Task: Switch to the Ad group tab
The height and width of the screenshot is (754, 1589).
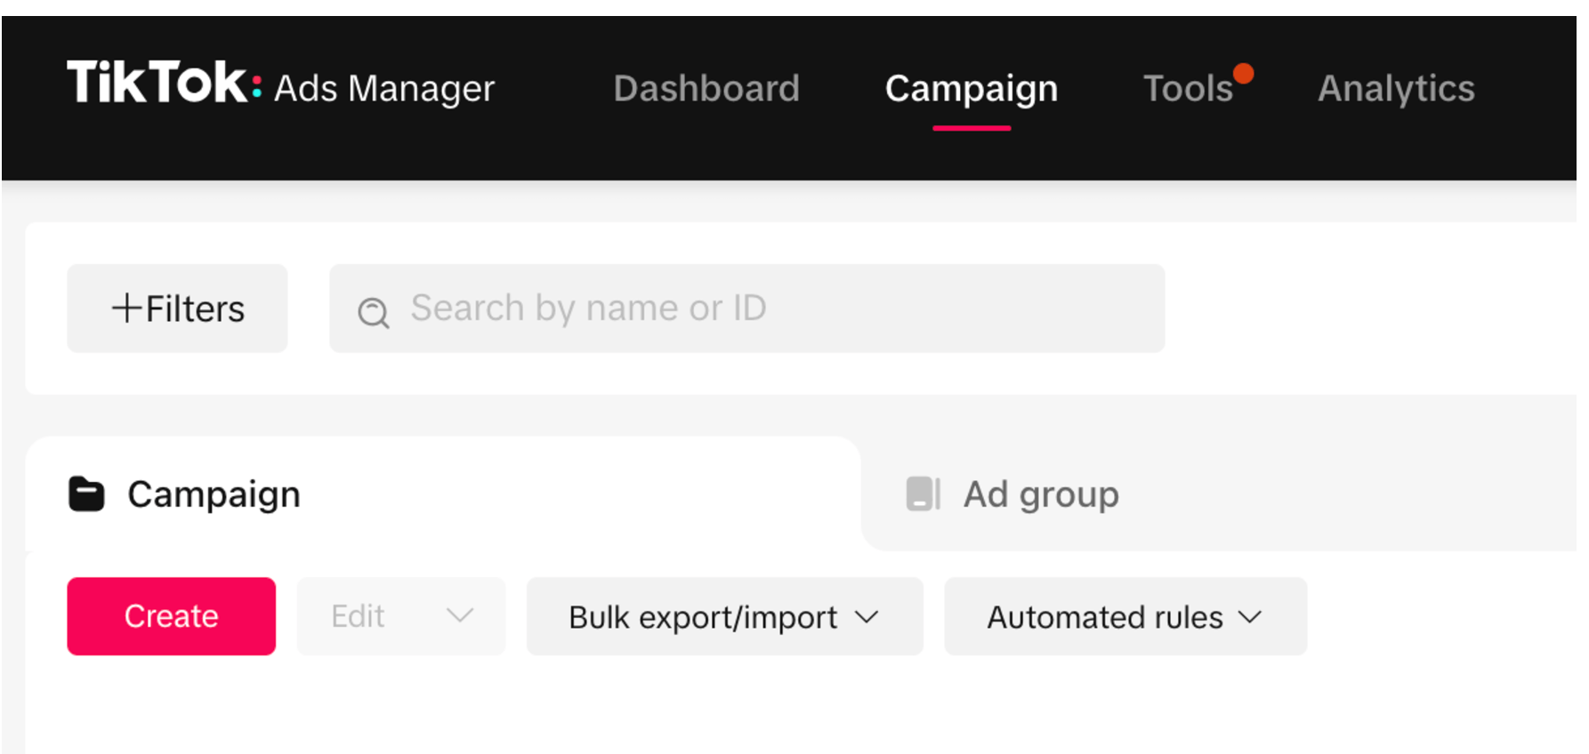Action: tap(1041, 494)
